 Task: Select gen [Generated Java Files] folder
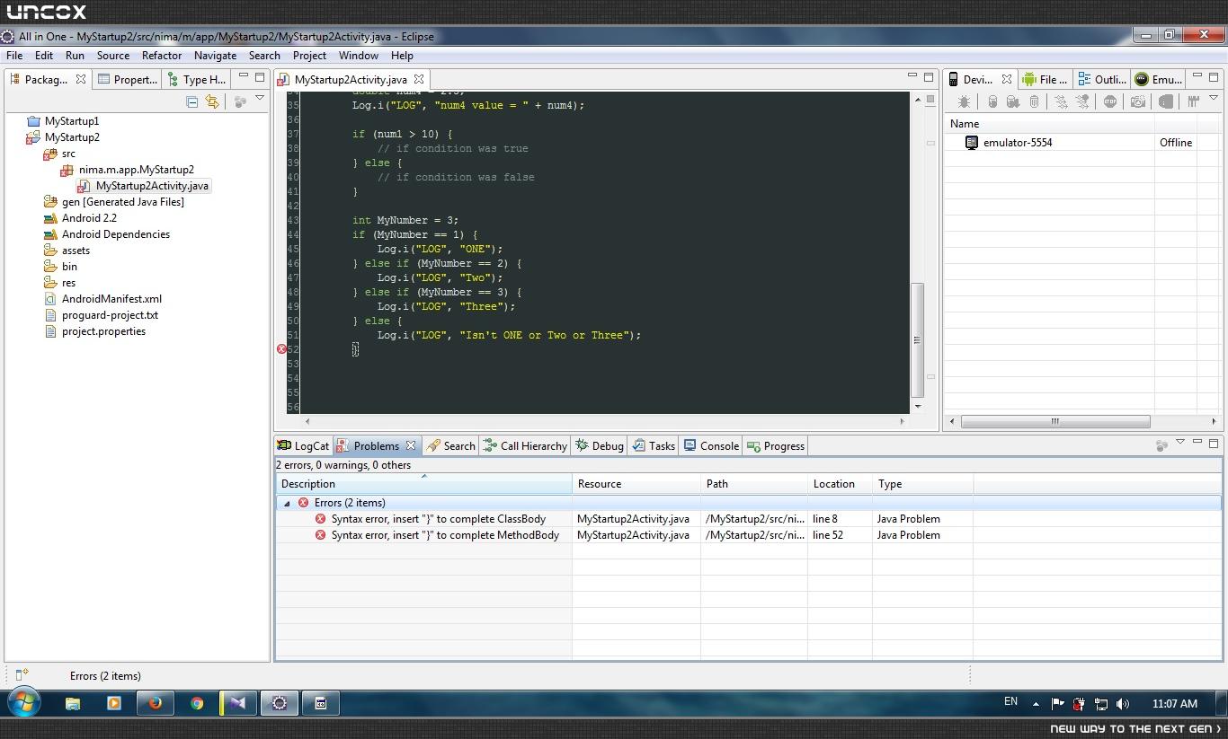122,202
